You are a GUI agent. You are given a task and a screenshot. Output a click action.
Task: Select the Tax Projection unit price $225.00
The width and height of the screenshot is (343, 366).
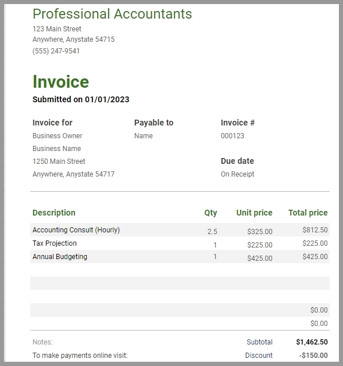click(260, 245)
